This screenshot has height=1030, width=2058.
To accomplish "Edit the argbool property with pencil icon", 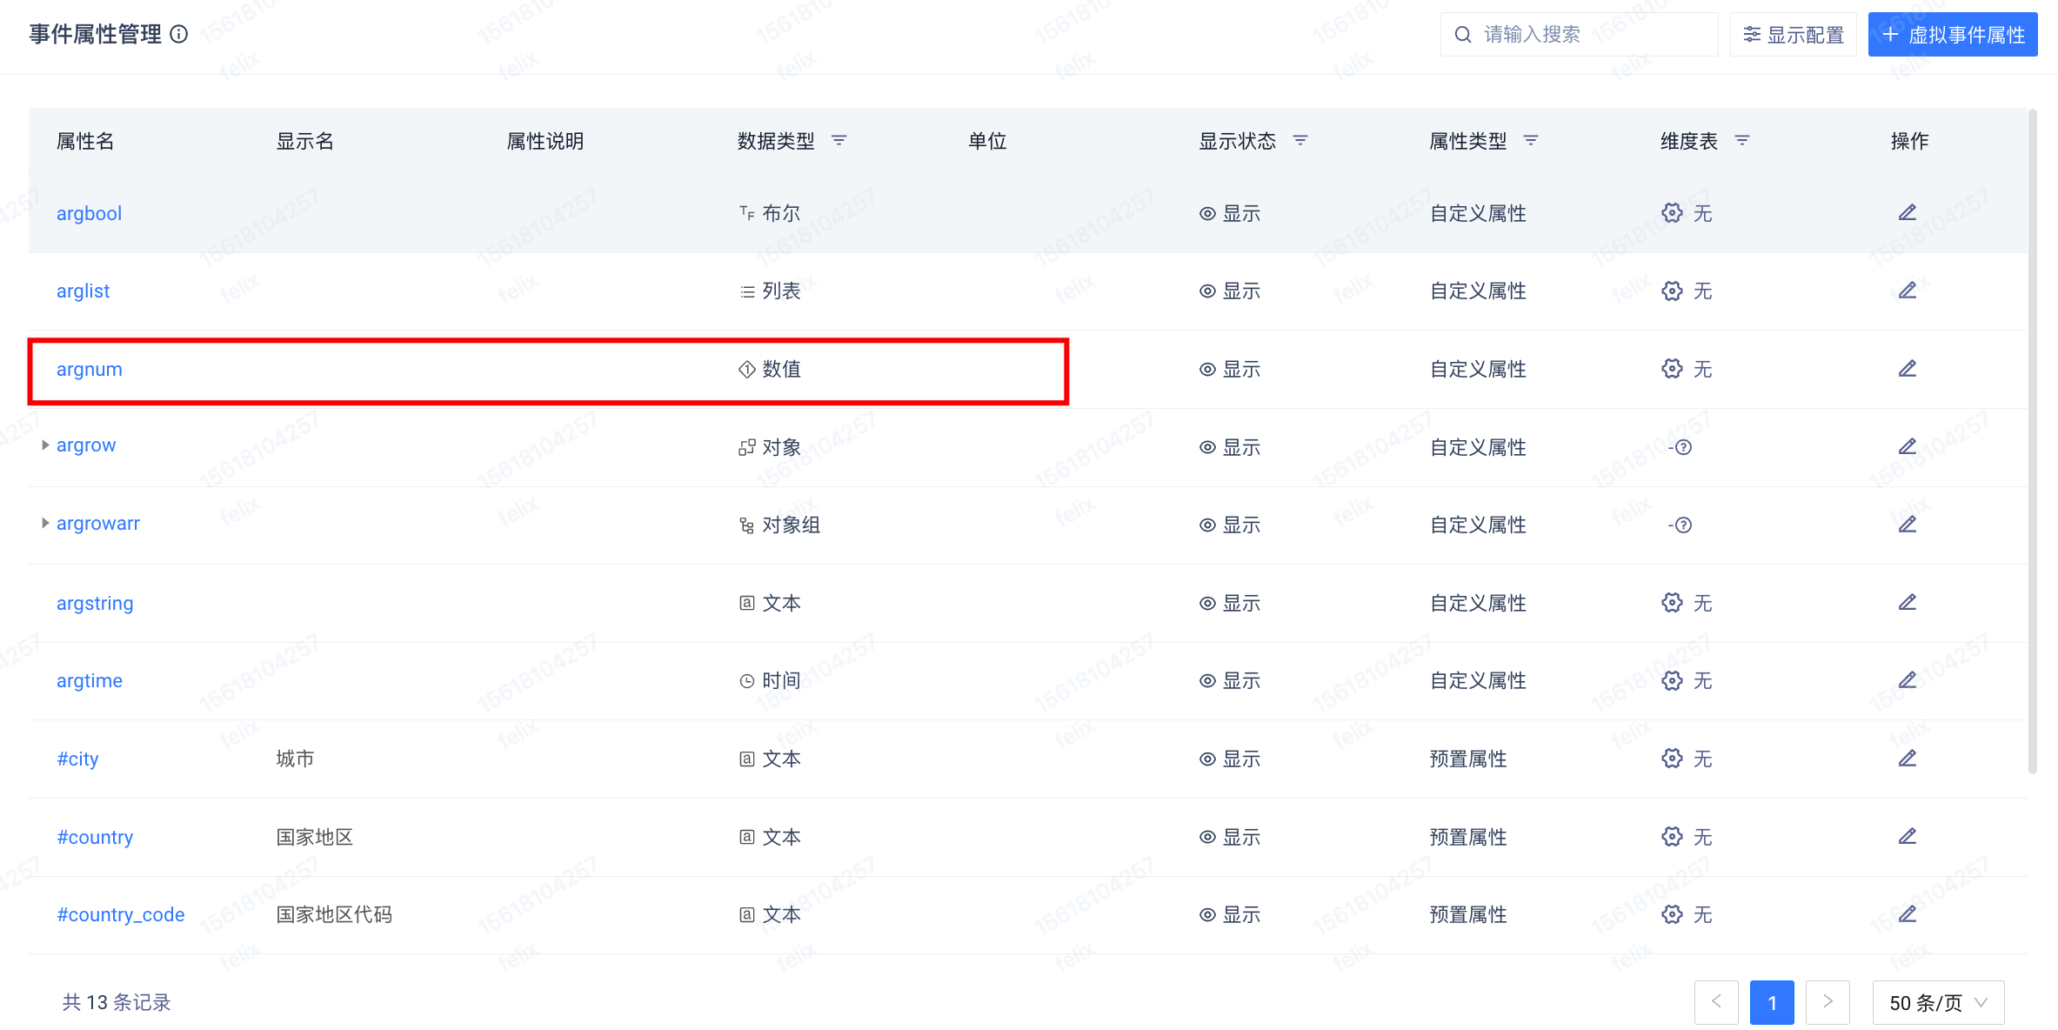I will coord(1907,213).
